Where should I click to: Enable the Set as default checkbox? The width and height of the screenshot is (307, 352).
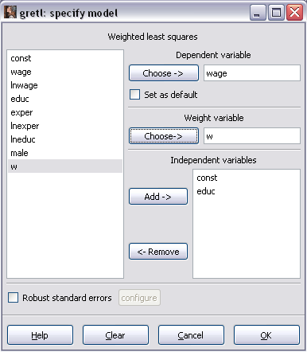pyautogui.click(x=134, y=95)
